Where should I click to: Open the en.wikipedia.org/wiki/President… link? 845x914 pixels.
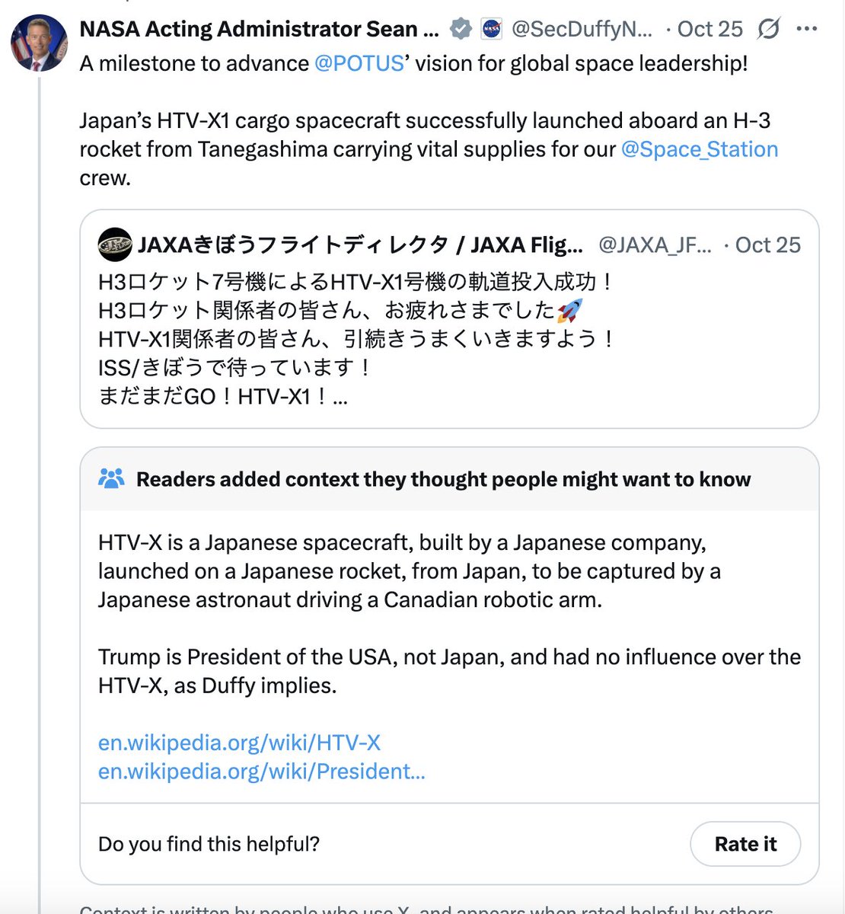(x=262, y=772)
